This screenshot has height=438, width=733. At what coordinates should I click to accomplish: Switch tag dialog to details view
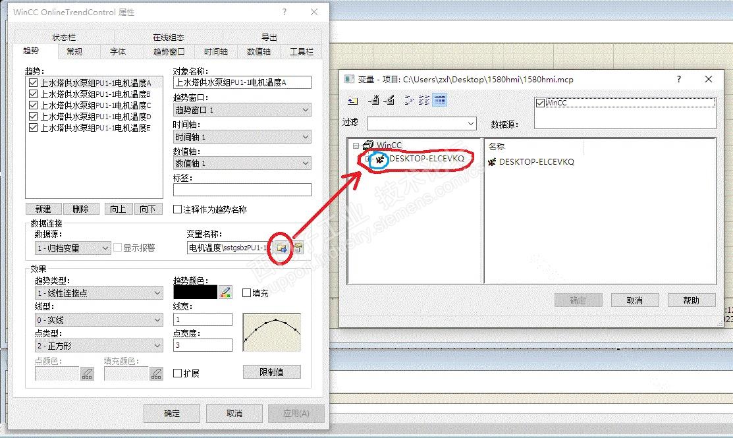[440, 100]
